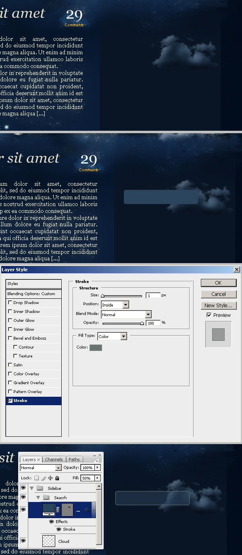Viewport: 242px width, 555px height.
Task: Enable the Drop Shadow checkbox
Action: pos(10,302)
